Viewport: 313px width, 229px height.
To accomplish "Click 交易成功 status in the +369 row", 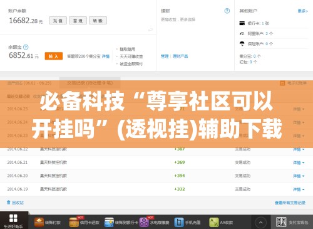I will (x=243, y=162).
